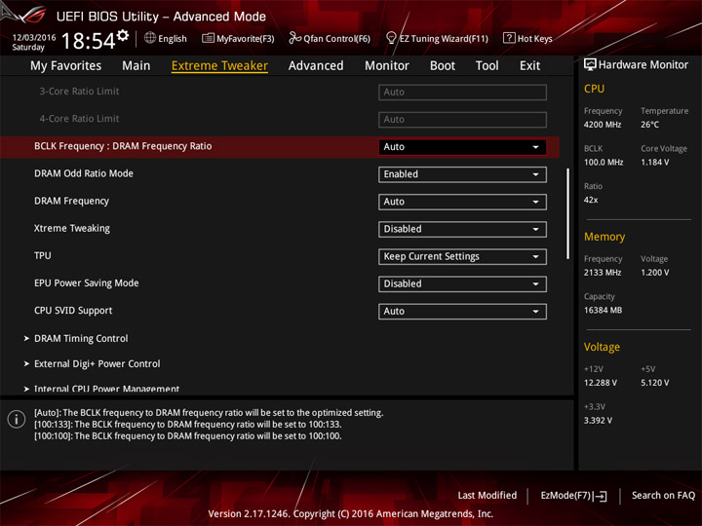Open EPU Power Saving Mode dropdown
This screenshot has width=702, height=526.
462,284
